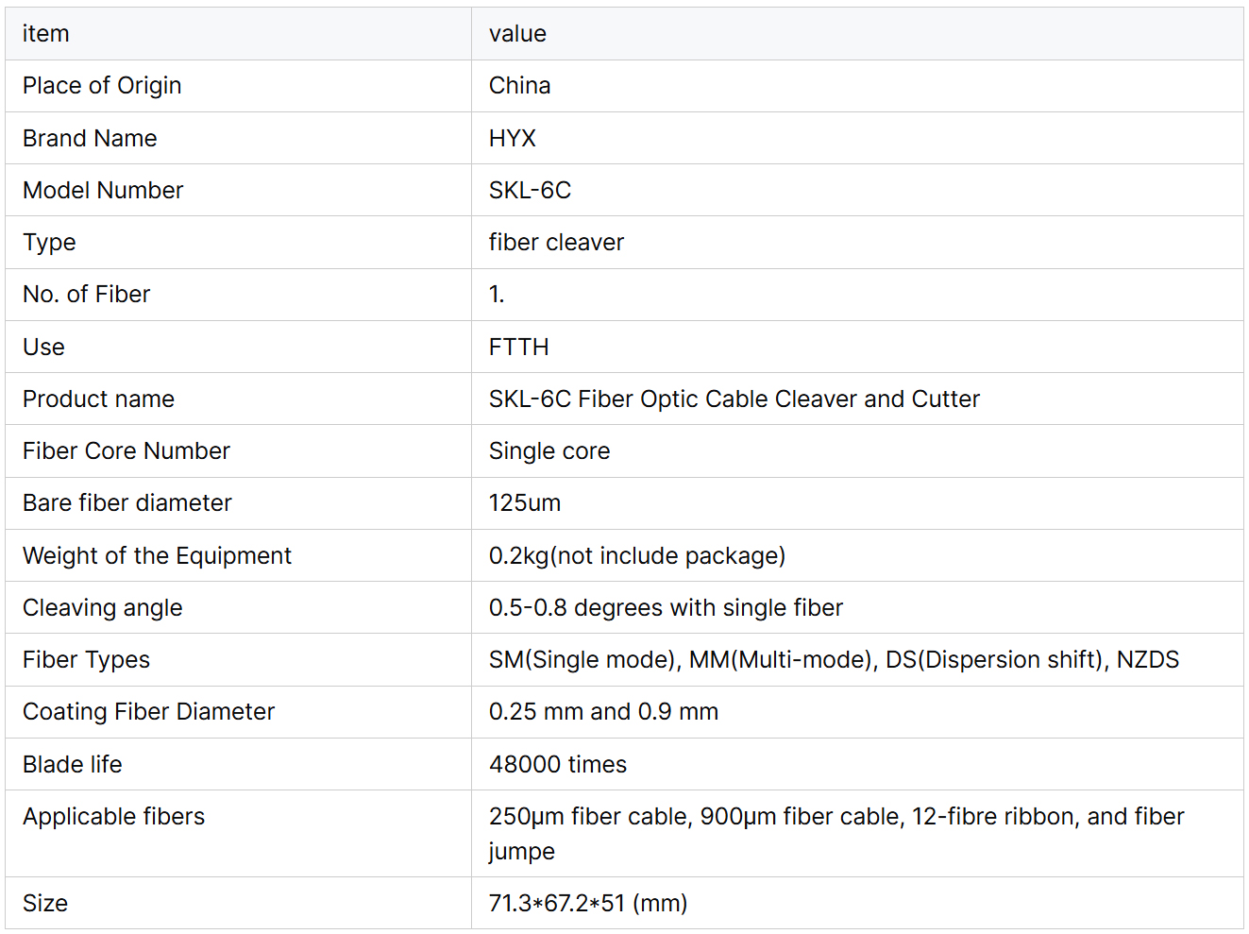Click the 'Fiber Types' value listing SM, MM
This screenshot has height=934, width=1249.
tap(833, 660)
